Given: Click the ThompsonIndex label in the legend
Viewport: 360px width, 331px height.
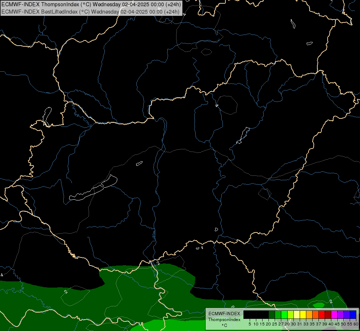Looking at the screenshot, I should [x=224, y=320].
